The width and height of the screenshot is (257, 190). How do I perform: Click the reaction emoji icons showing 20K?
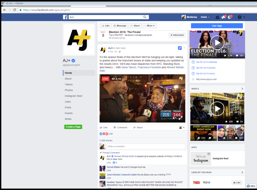(x=104, y=134)
